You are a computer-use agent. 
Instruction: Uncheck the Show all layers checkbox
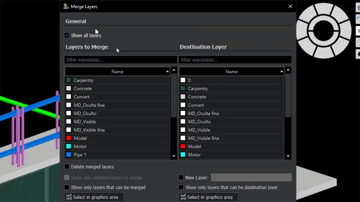pos(67,35)
